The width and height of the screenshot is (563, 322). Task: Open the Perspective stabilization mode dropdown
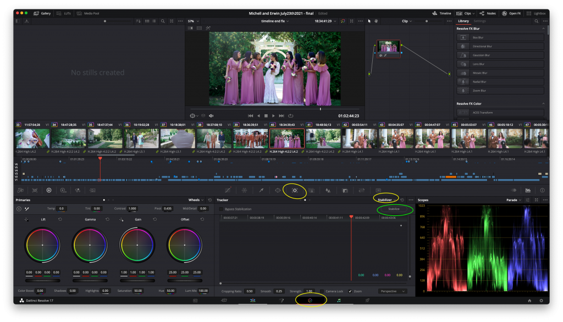[393, 291]
